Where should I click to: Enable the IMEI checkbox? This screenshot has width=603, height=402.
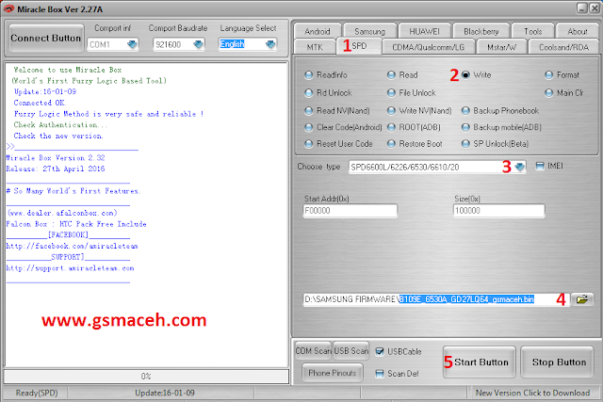click(540, 166)
